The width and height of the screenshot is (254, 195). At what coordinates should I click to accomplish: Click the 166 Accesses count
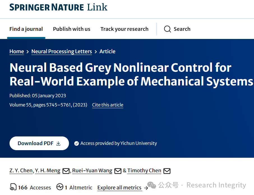point(34,187)
